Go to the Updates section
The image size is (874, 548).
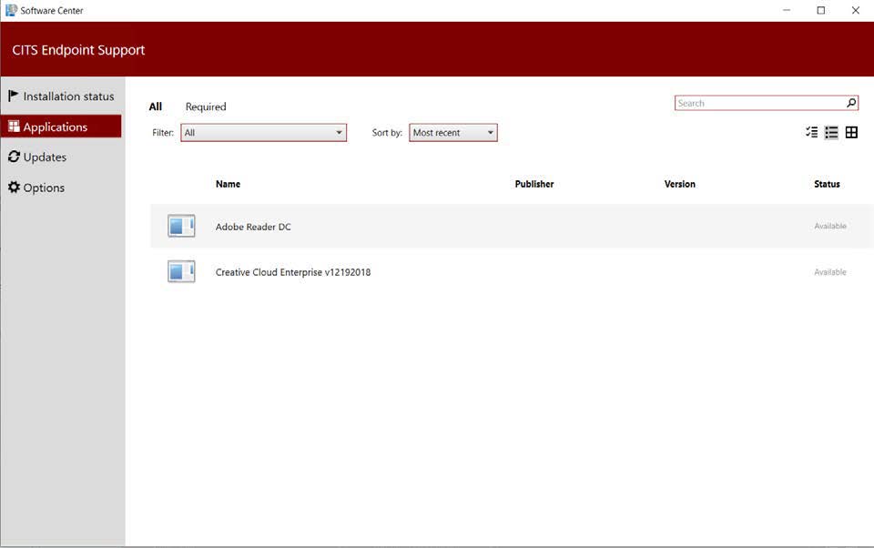tap(61, 157)
